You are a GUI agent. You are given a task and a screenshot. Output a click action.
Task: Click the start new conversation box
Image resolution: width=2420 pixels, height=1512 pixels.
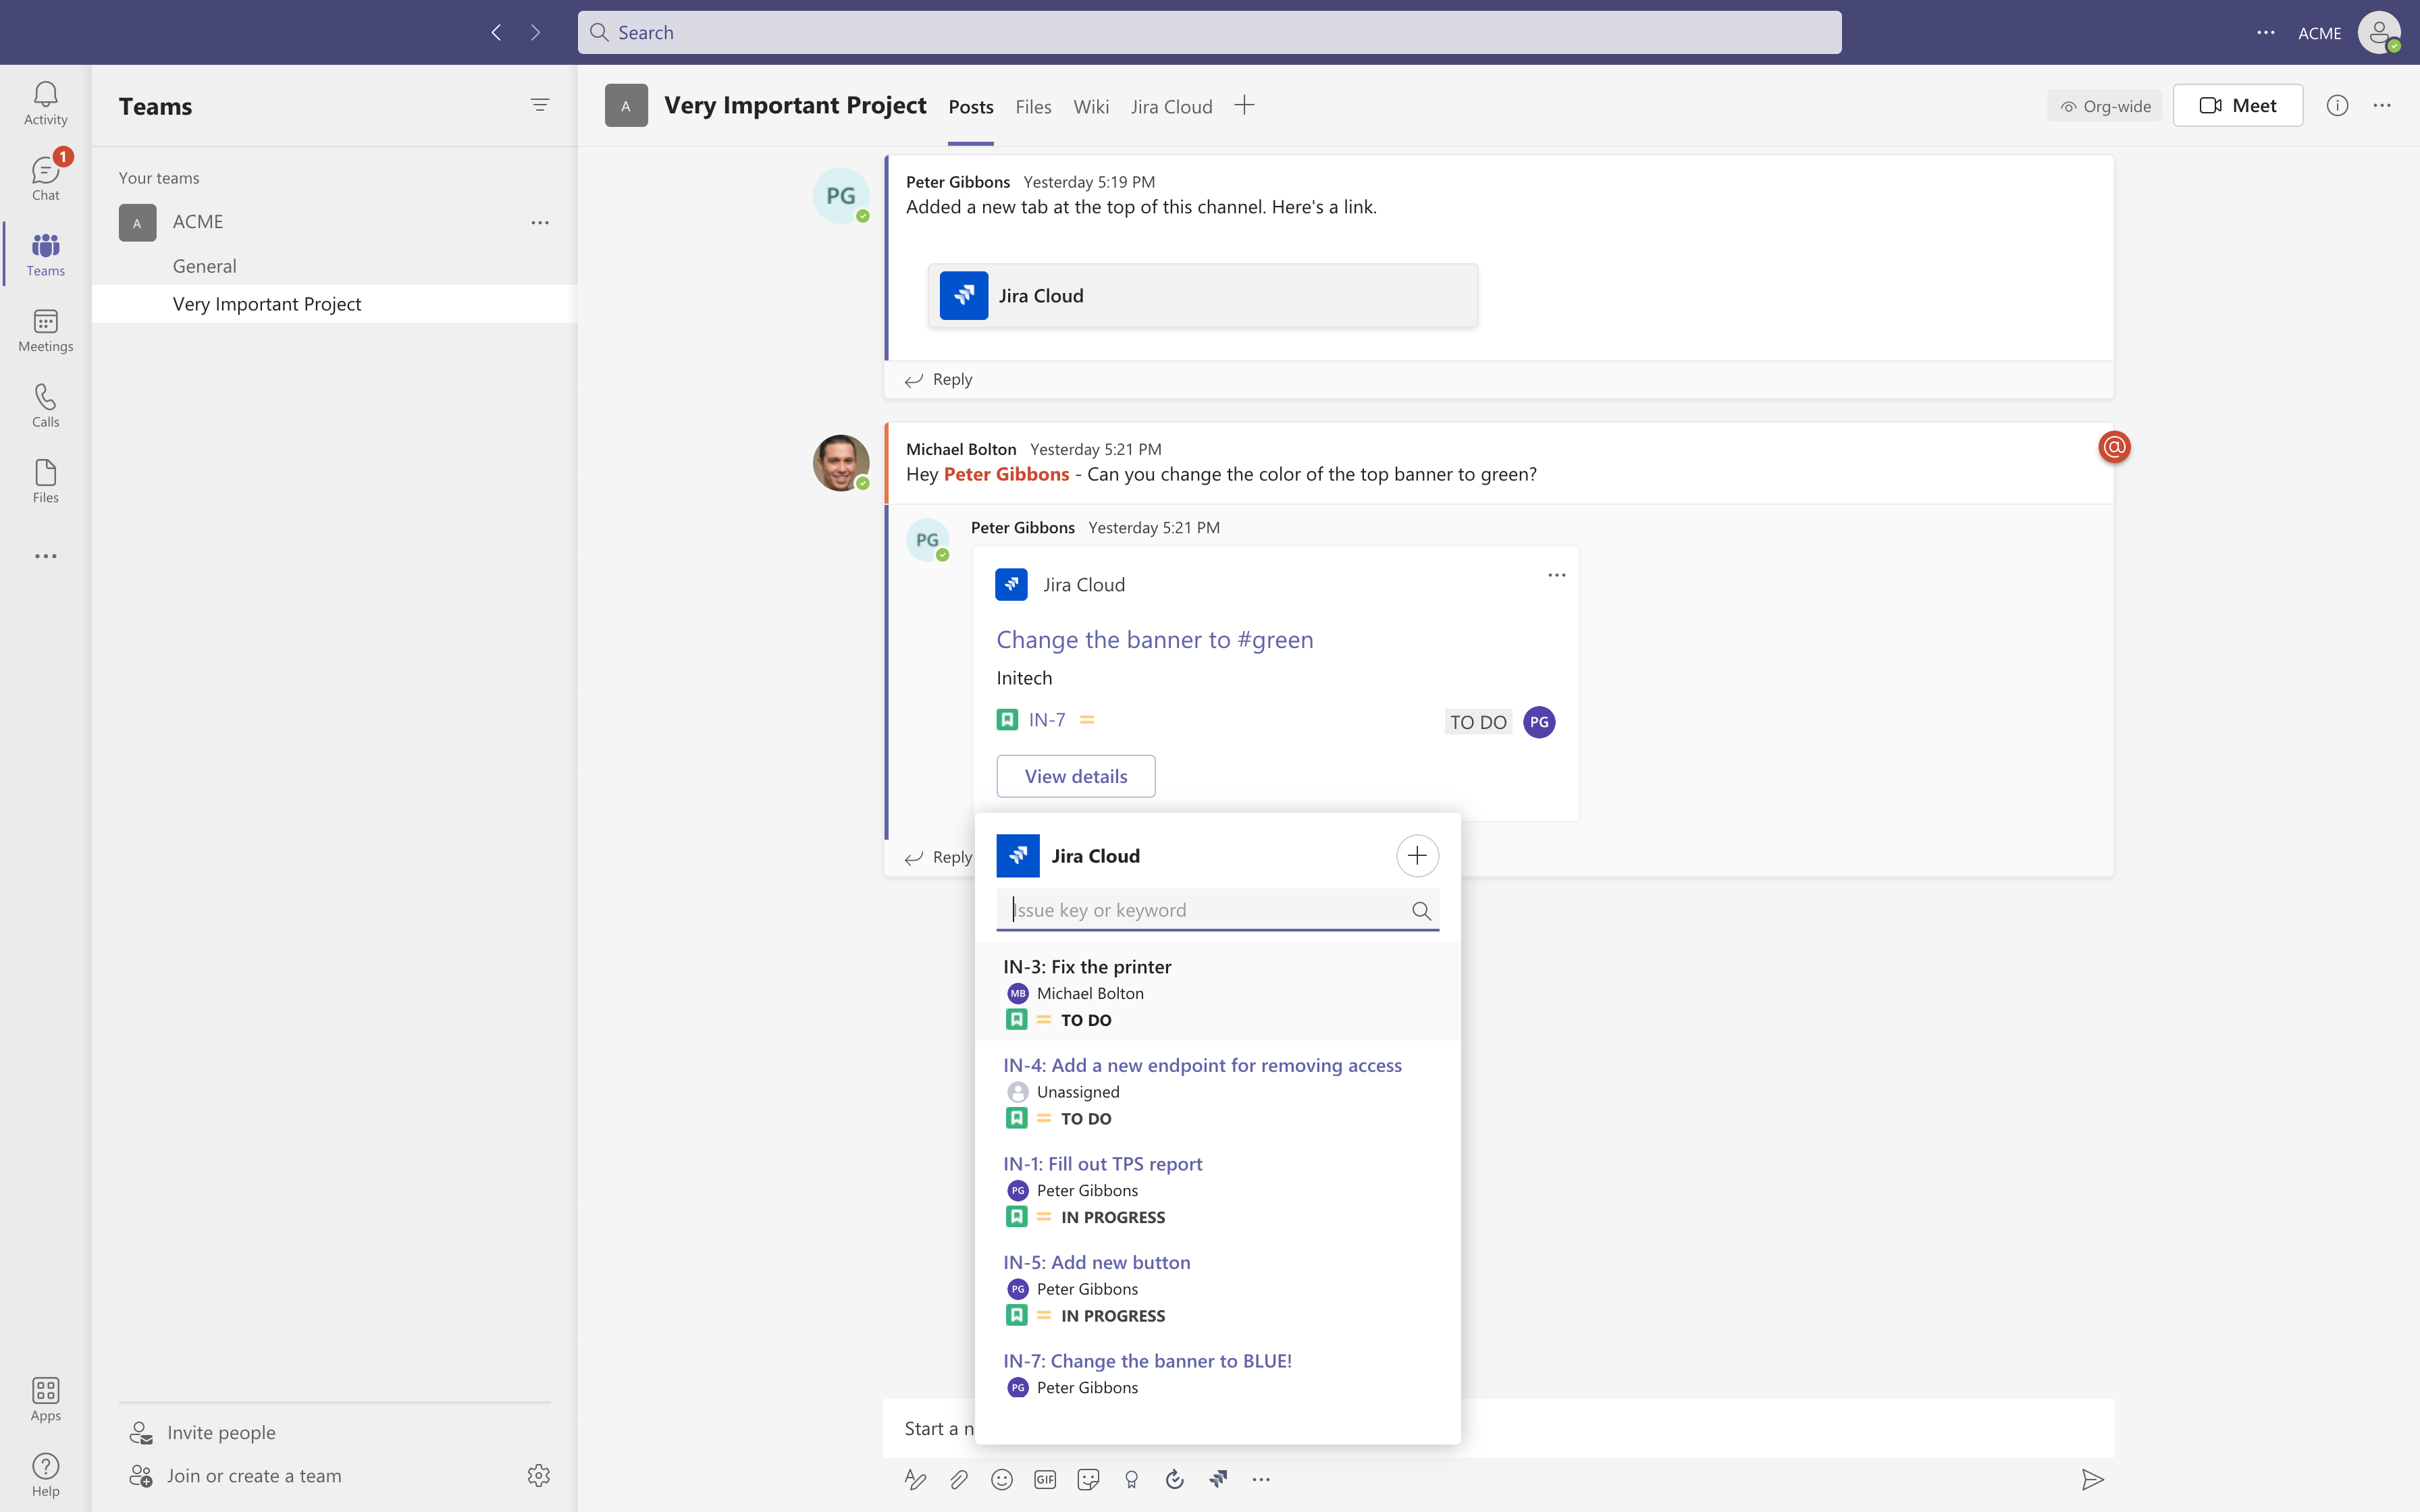pos(1498,1428)
